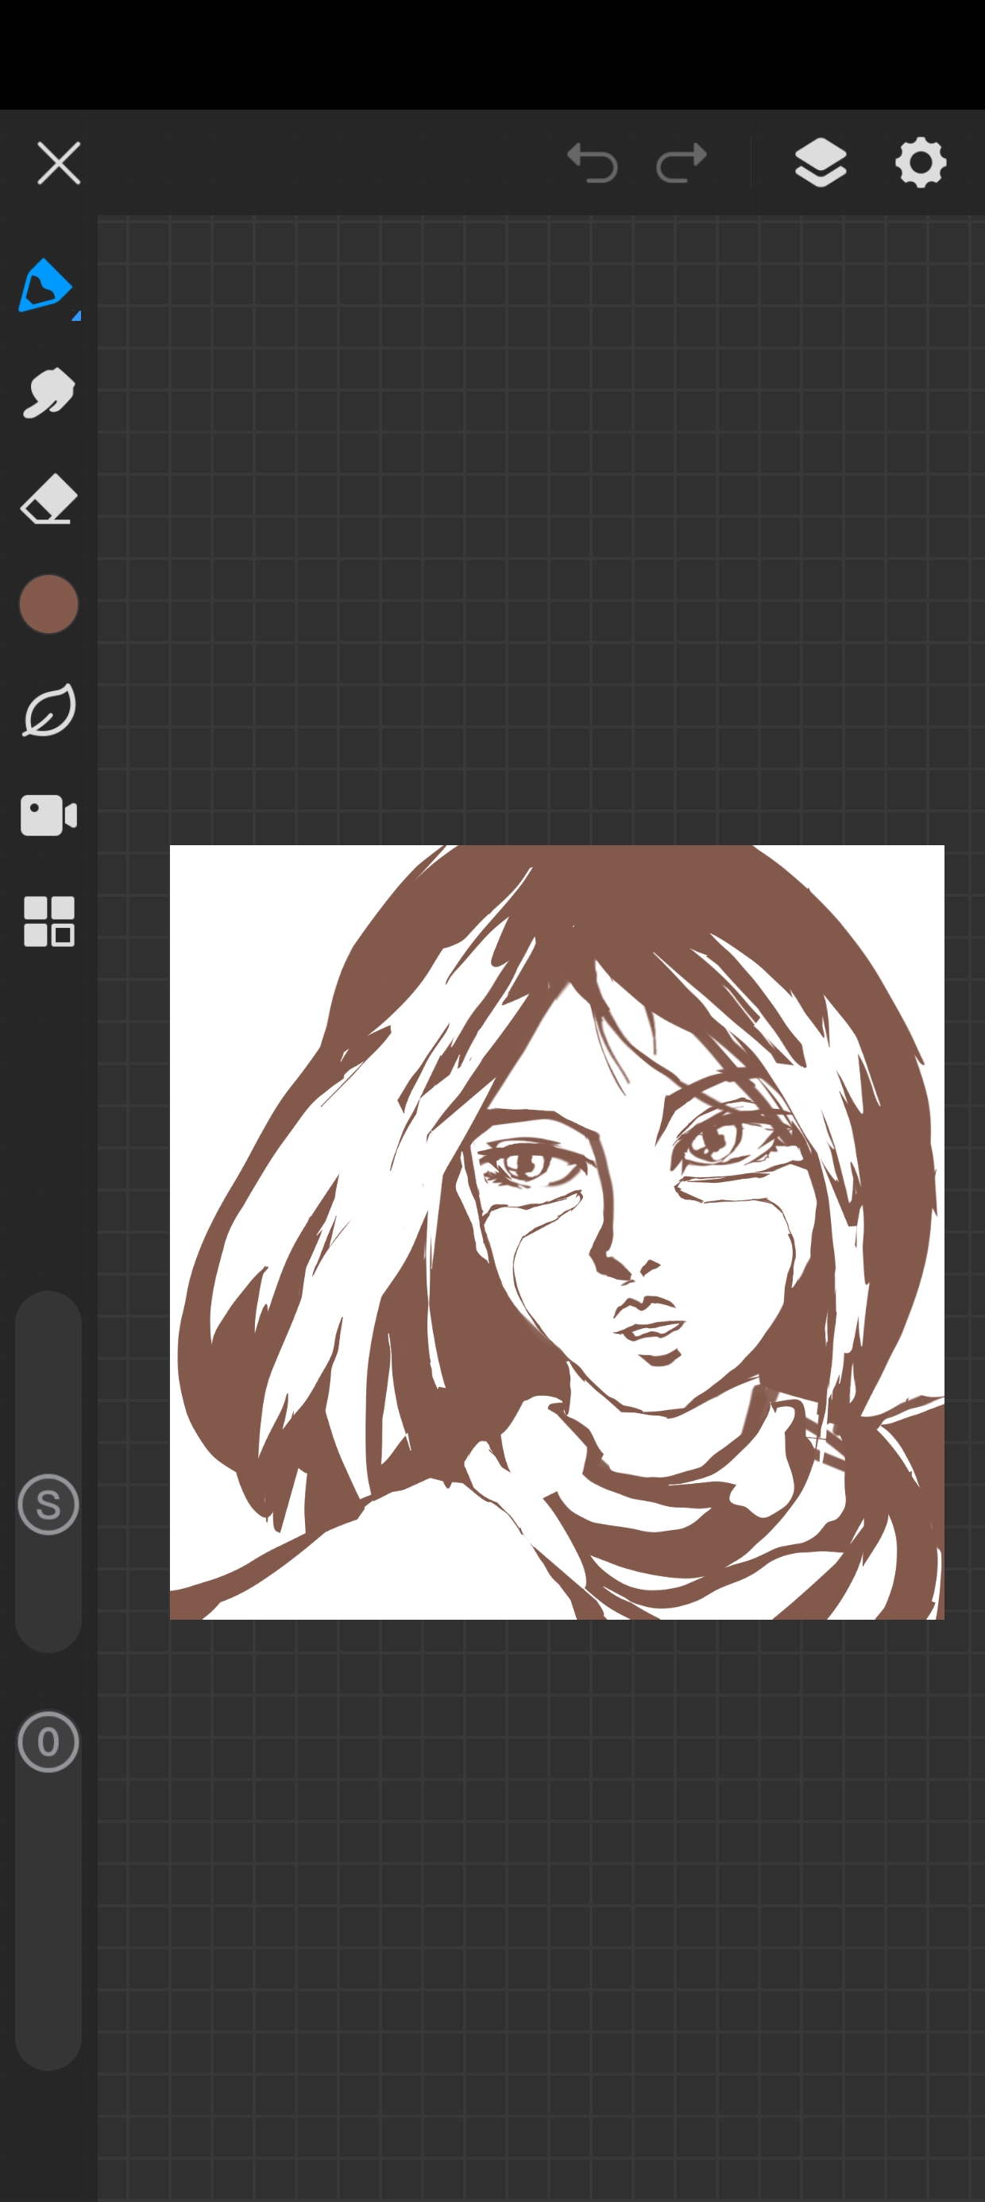This screenshot has height=2202, width=985.
Task: Redo the undone stroke
Action: [681, 162]
